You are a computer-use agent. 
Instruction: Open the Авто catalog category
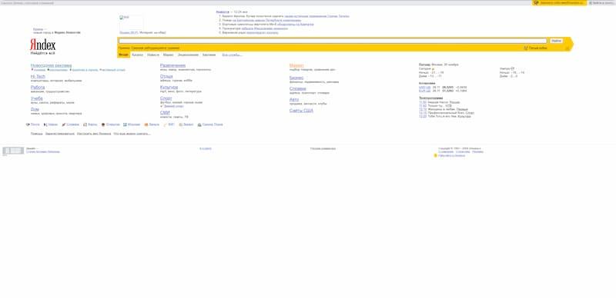294,100
